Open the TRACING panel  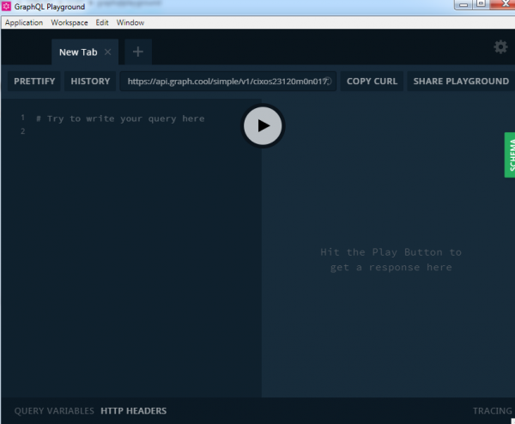[492, 411]
